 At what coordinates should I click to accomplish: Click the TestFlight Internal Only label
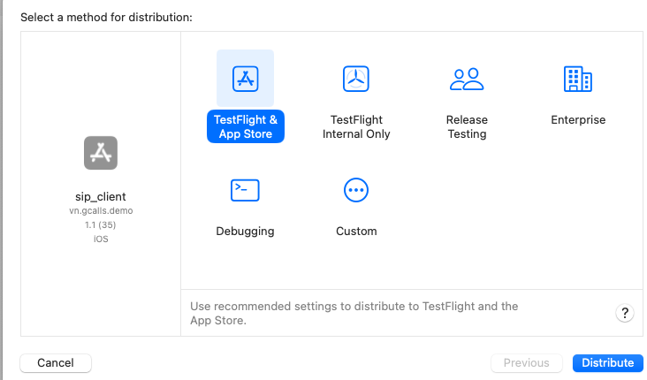(x=356, y=127)
